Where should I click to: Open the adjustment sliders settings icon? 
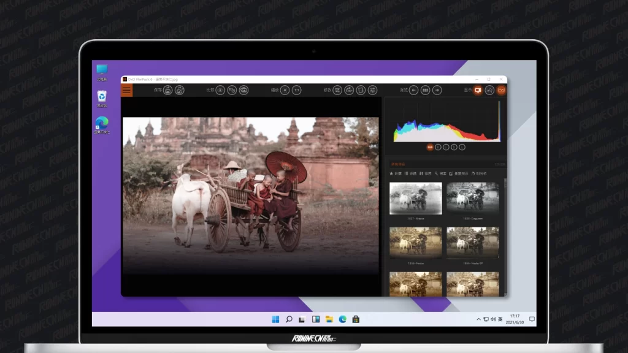372,90
